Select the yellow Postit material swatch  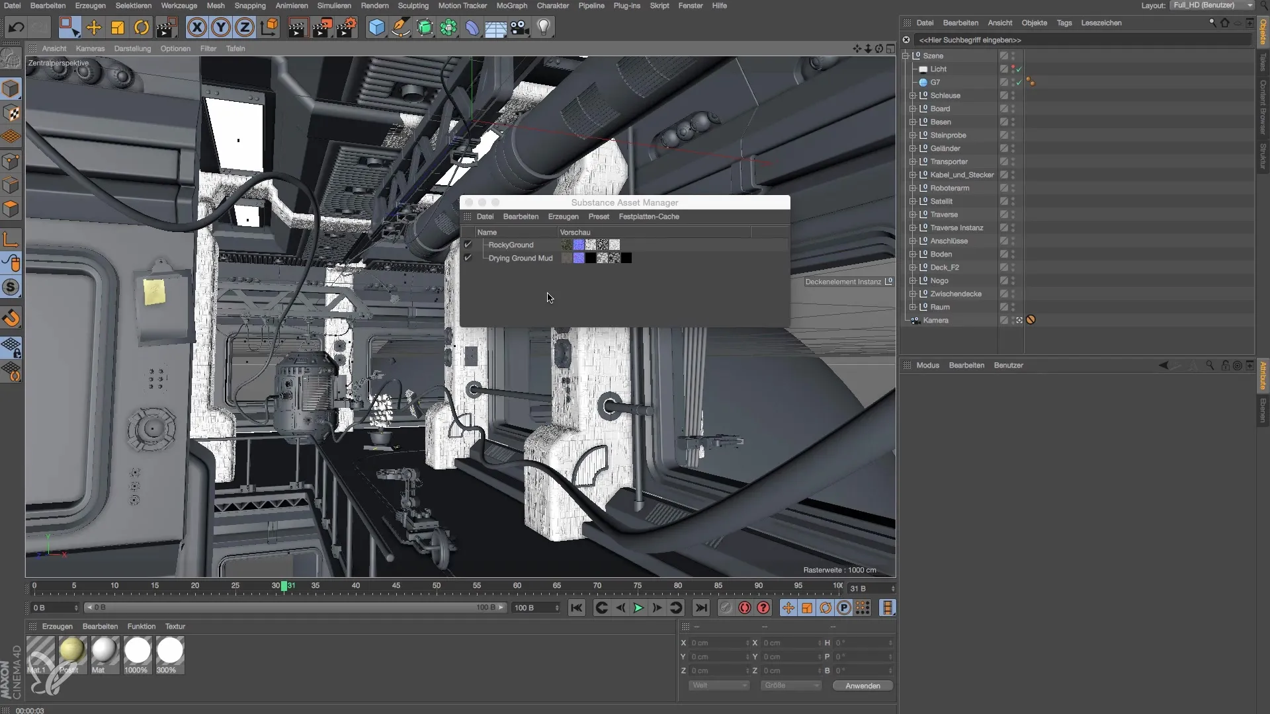tap(72, 651)
